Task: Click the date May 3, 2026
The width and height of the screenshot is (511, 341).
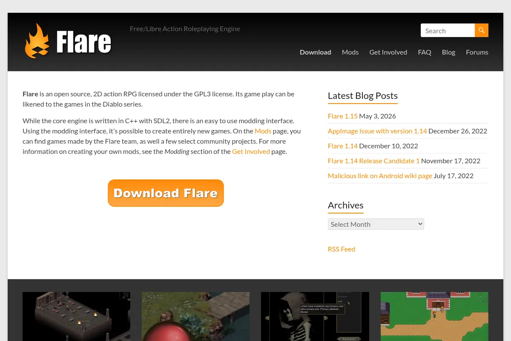Action: click(x=377, y=116)
